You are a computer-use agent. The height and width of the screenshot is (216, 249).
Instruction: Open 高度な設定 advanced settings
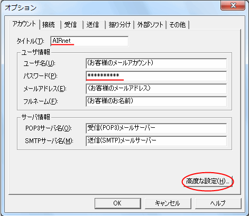tap(208, 181)
